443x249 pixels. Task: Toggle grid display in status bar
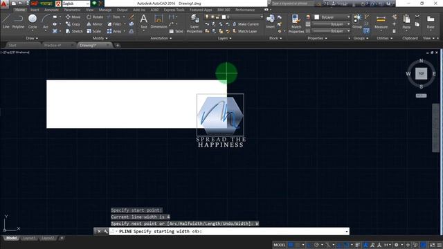click(x=291, y=245)
